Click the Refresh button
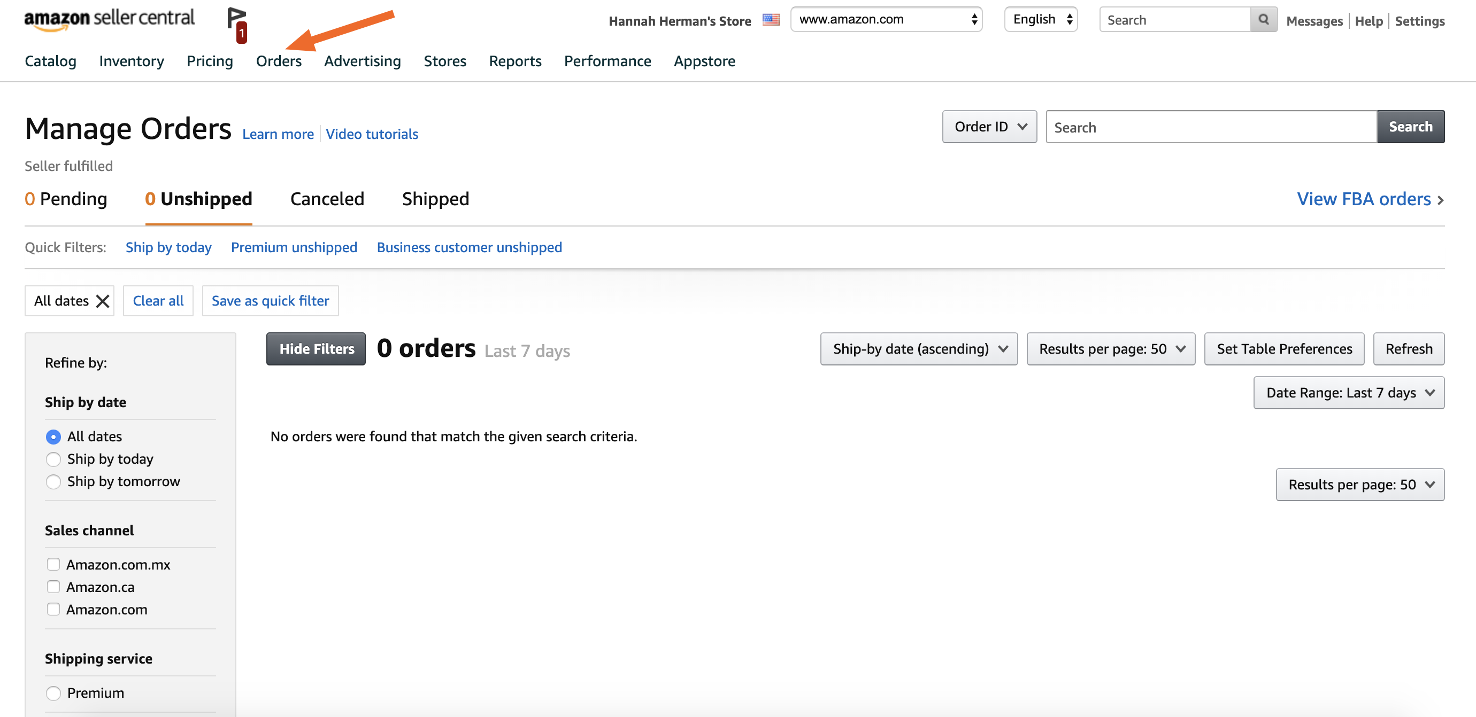The width and height of the screenshot is (1476, 717). coord(1409,349)
